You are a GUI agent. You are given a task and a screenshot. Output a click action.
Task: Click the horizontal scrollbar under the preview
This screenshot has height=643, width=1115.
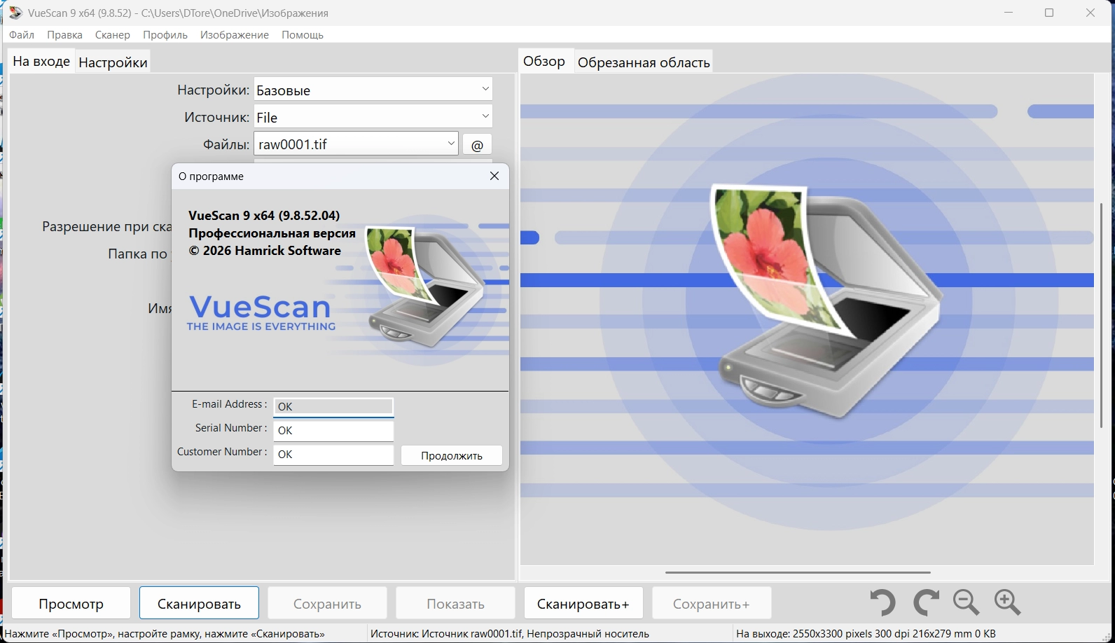coord(798,572)
